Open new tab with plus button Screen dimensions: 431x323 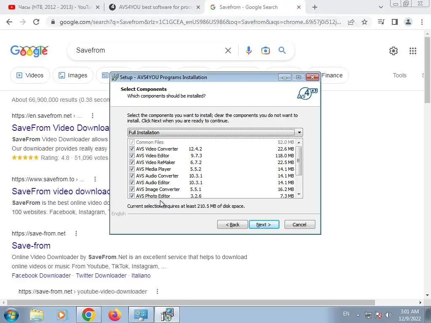(x=315, y=8)
